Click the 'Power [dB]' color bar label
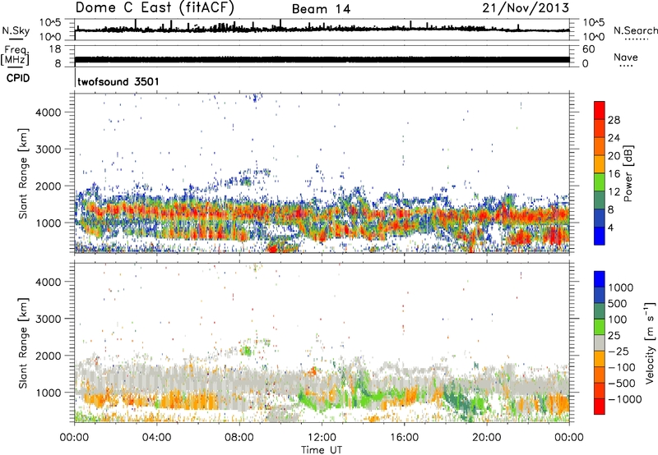The height and width of the screenshot is (455, 658). point(628,173)
